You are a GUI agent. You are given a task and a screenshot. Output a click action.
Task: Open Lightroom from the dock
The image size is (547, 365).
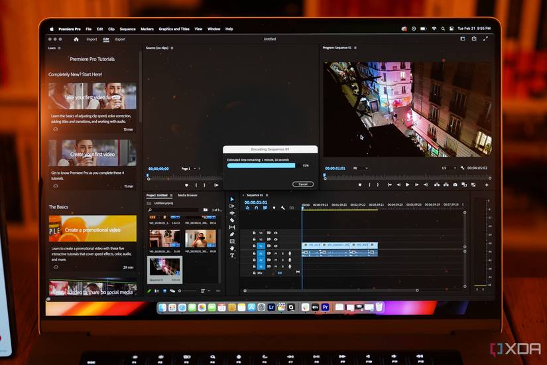coord(271,307)
